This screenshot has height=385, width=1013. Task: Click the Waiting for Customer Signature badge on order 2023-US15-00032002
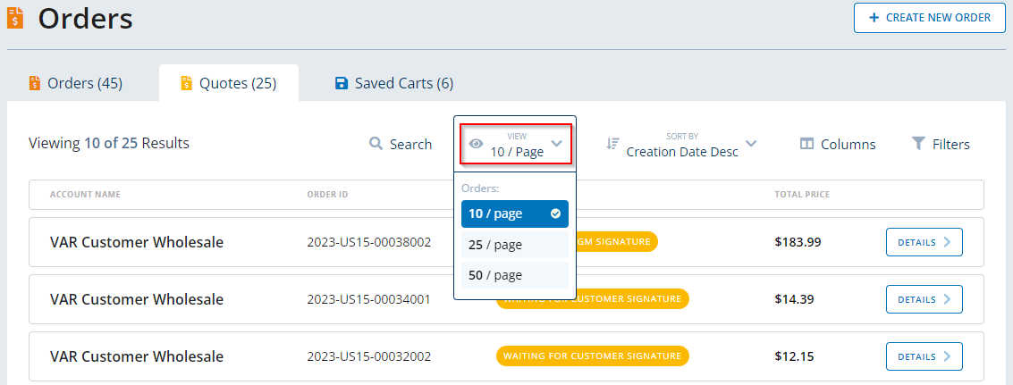592,356
